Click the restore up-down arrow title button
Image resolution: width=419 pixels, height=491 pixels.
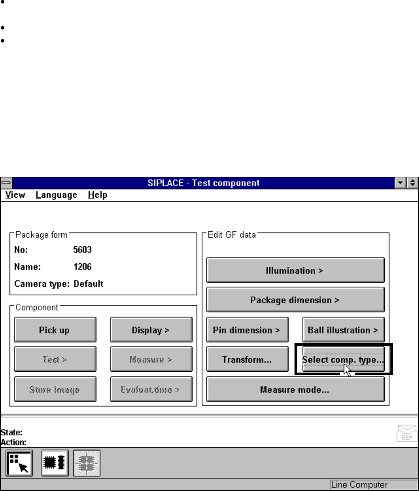pos(412,183)
